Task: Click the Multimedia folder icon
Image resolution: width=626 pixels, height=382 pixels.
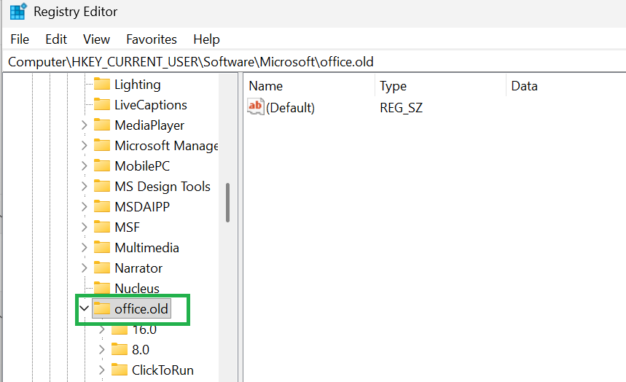Action: pyautogui.click(x=102, y=247)
